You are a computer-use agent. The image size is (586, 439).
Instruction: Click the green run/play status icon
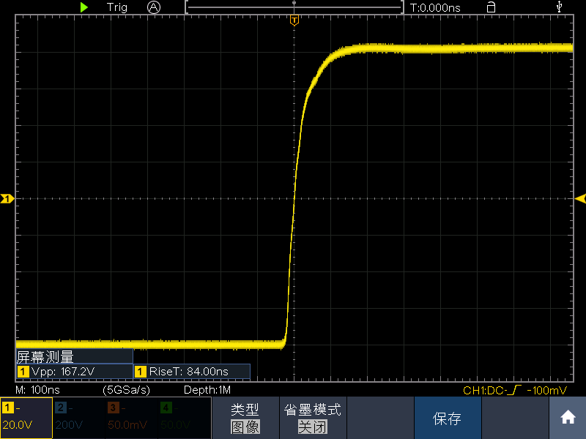tap(84, 7)
